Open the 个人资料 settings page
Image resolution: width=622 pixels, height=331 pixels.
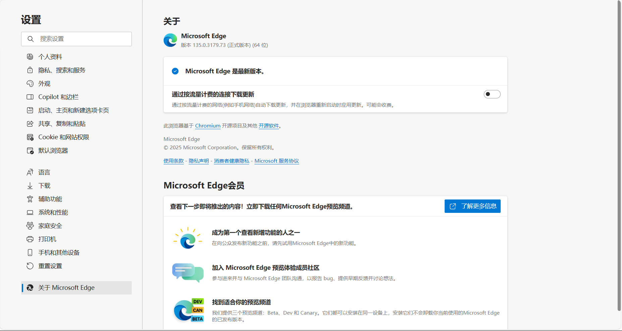(x=76, y=57)
